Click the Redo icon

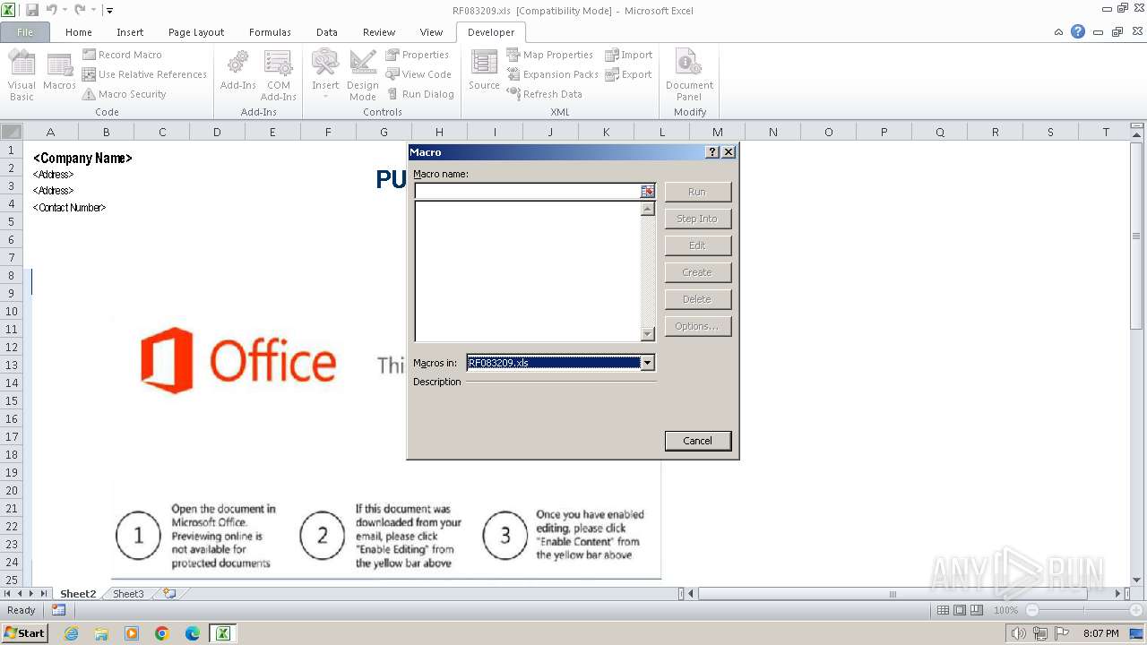(80, 10)
